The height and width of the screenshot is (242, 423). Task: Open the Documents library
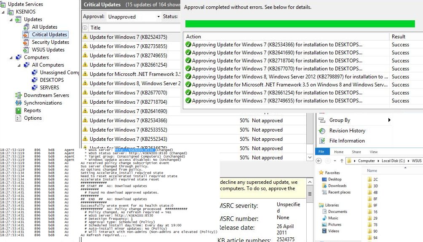point(338,212)
